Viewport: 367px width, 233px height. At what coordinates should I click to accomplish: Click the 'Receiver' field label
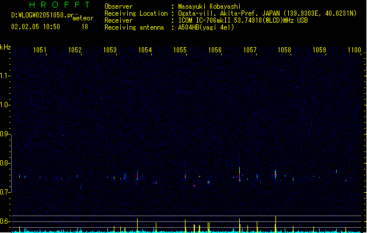(118, 20)
